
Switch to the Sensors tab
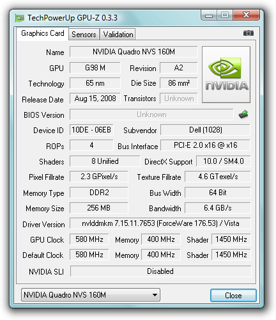[x=84, y=35]
